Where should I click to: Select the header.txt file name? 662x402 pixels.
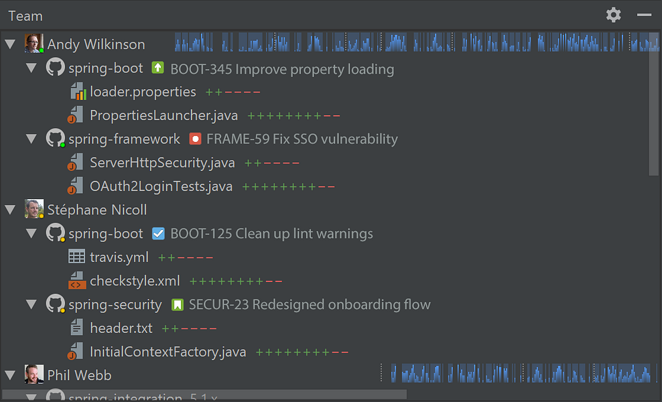click(x=121, y=328)
